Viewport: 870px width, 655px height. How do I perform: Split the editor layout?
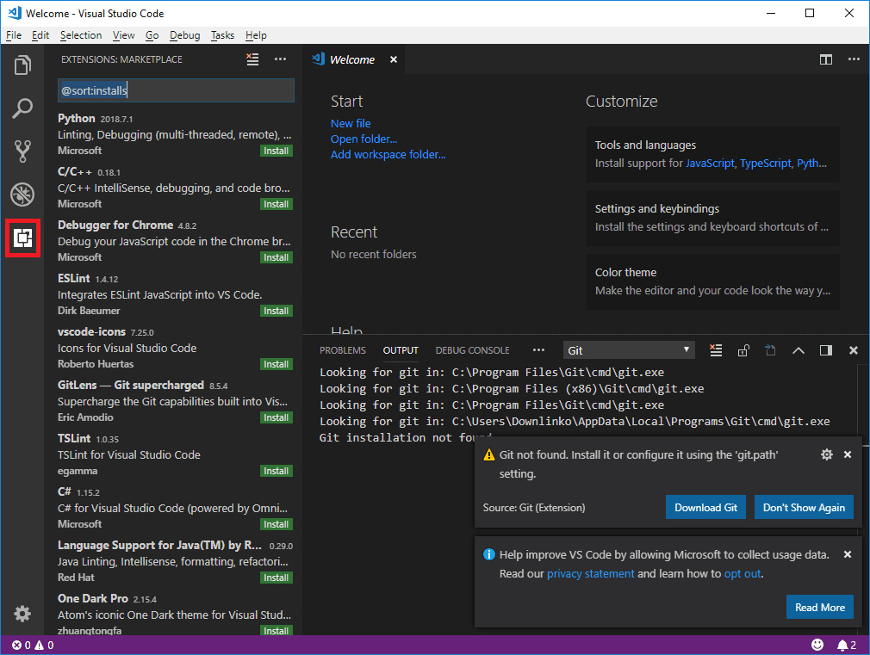point(825,59)
